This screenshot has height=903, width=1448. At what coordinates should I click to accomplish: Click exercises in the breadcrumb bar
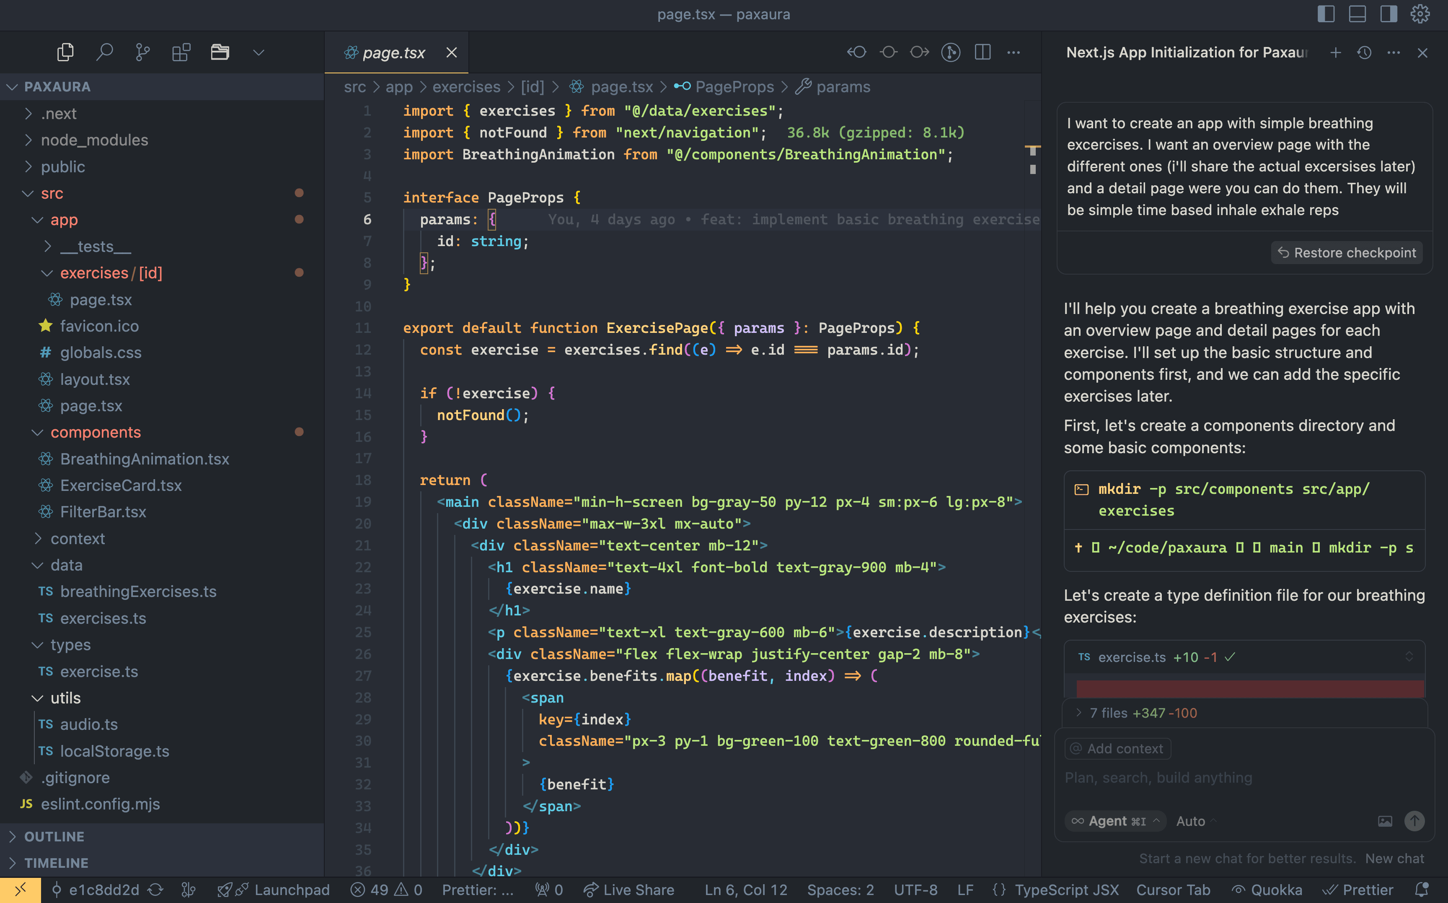coord(466,87)
